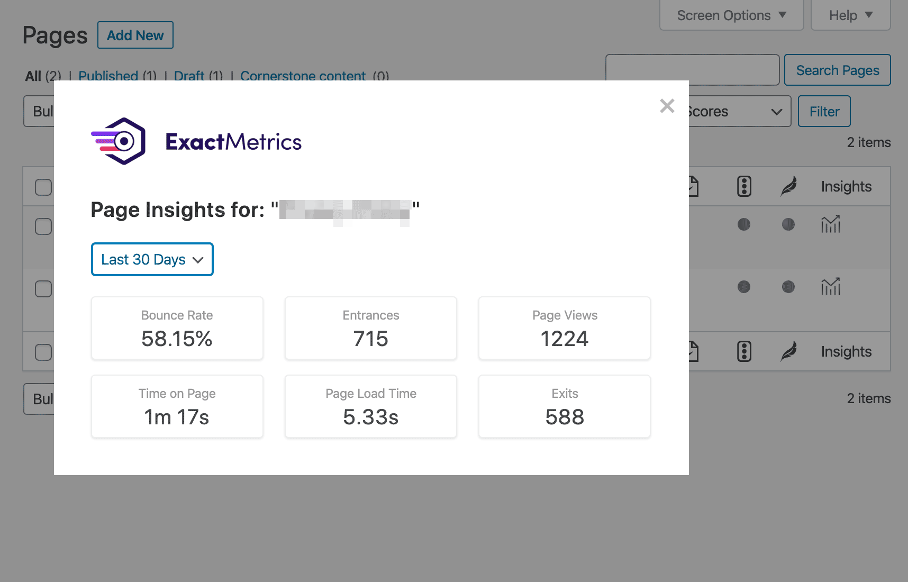Show All (2) pages filter
Viewport: 908px width, 582px height.
click(x=43, y=76)
